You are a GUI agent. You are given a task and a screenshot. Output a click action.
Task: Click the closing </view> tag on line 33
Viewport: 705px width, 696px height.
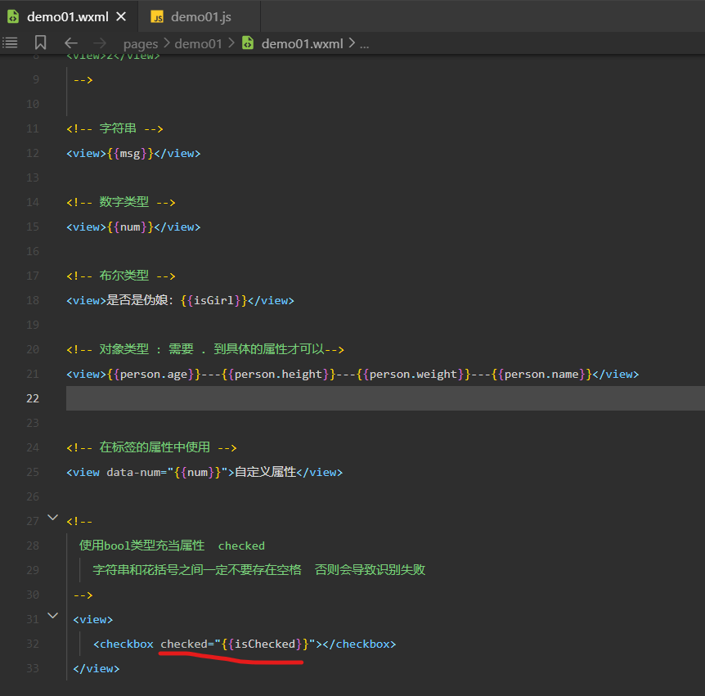[97, 668]
